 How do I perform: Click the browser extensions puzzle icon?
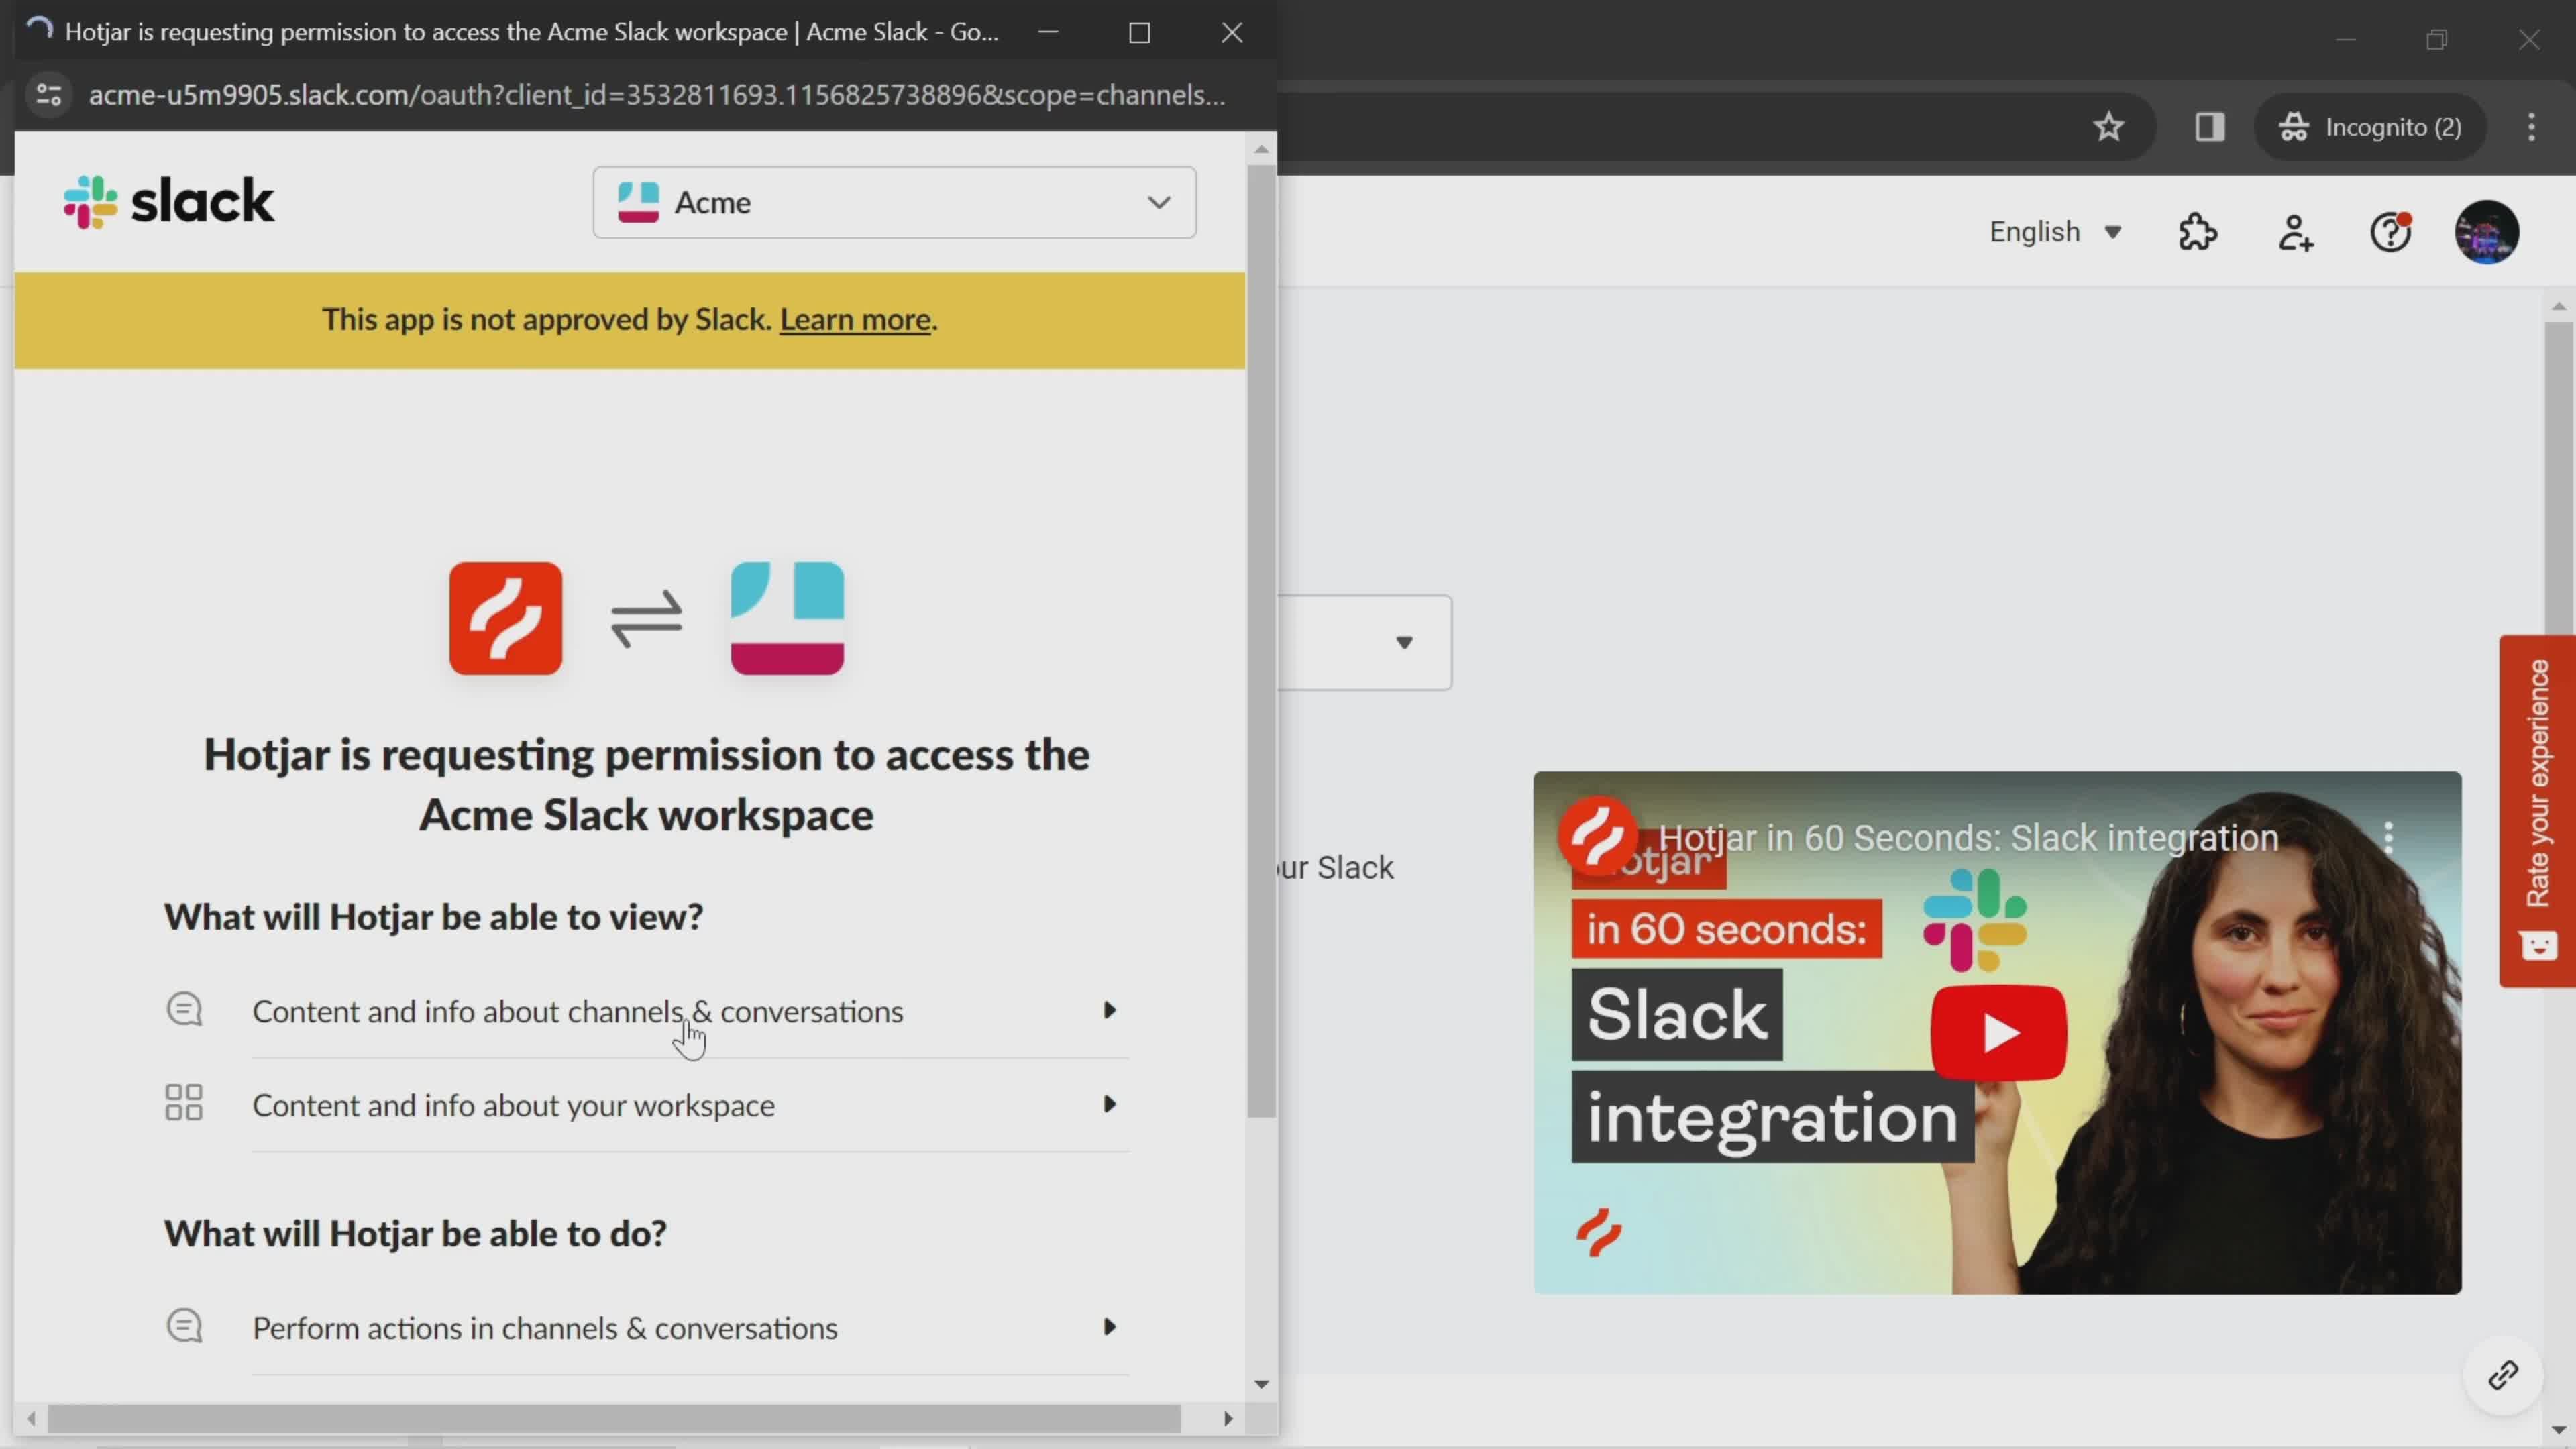2199,231
